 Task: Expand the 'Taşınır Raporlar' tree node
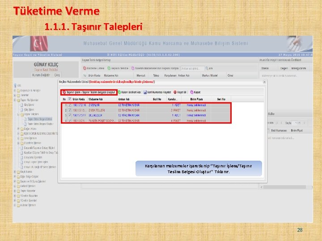(x=15, y=191)
